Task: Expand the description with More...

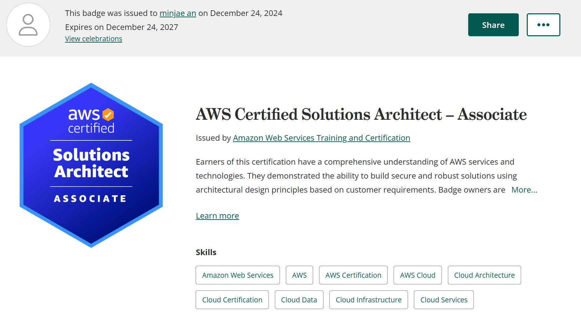Action: 524,190
